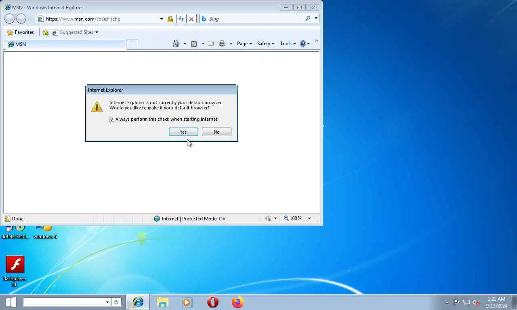The height and width of the screenshot is (310, 517).
Task: Open the Help question mark menu
Action: click(305, 44)
